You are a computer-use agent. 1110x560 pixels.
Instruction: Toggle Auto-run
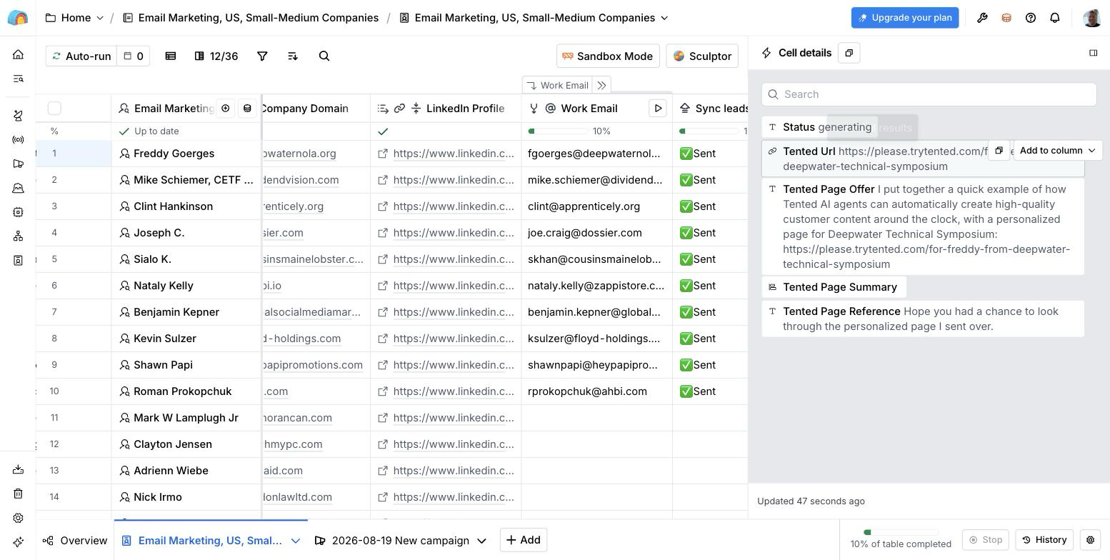pyautogui.click(x=81, y=56)
